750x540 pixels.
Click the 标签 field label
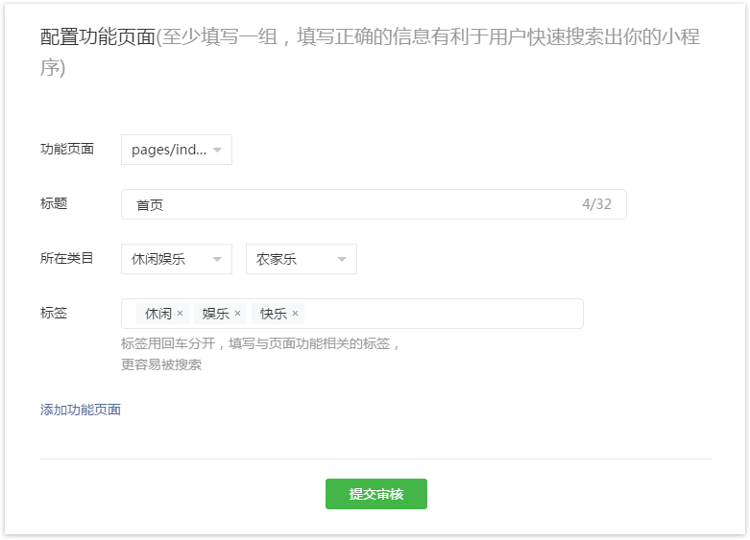[54, 314]
